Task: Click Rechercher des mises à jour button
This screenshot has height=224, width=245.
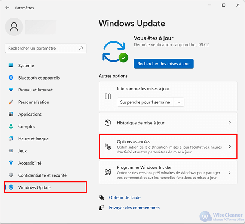Action: coord(163,64)
